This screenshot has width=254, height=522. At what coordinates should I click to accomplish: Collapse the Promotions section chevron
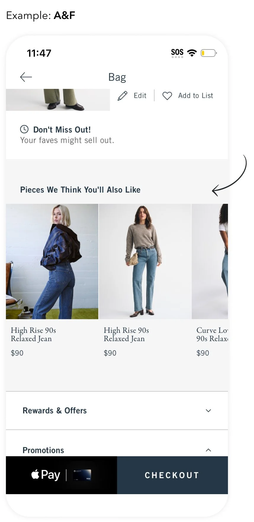pos(208,450)
